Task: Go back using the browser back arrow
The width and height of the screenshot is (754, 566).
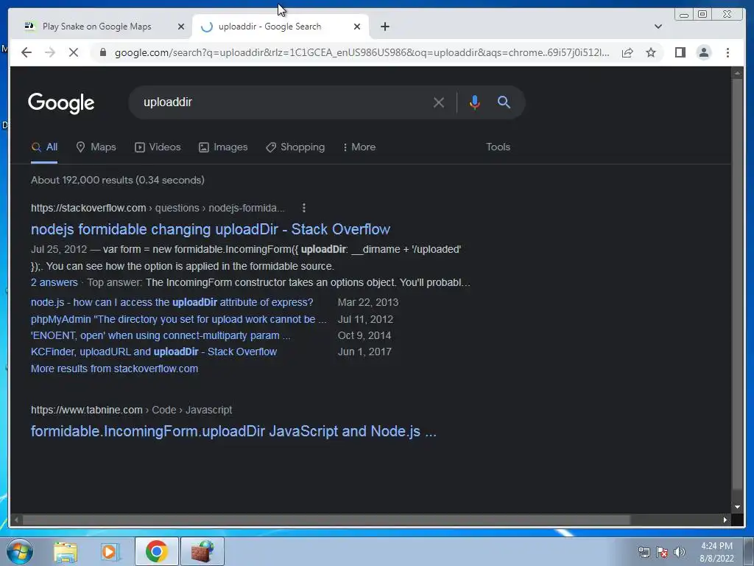Action: point(27,52)
